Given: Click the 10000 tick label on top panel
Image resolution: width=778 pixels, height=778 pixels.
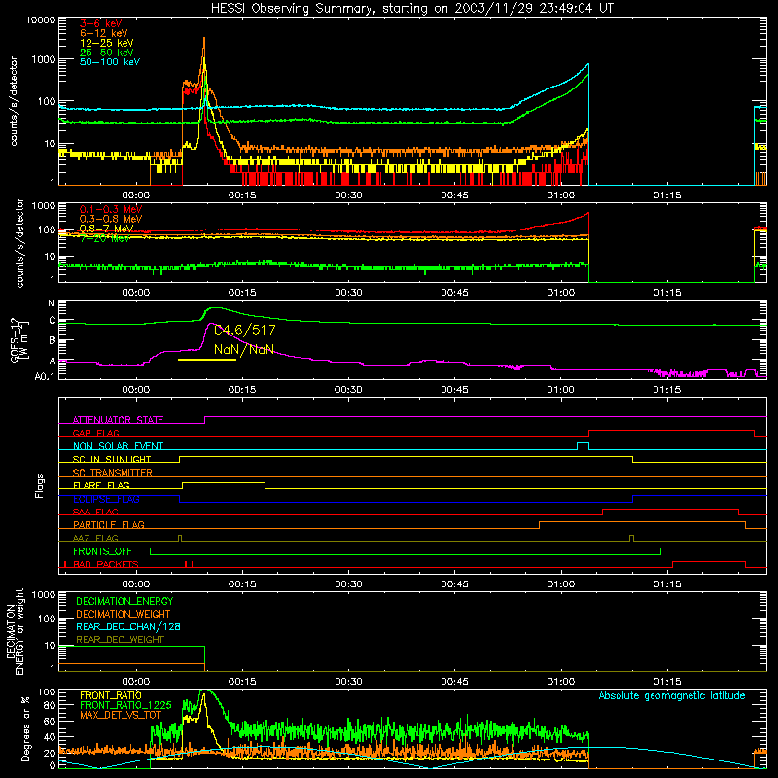Looking at the screenshot, I should pos(41,19).
